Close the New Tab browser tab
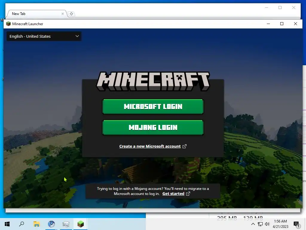This screenshot has width=306, height=230. point(63,14)
